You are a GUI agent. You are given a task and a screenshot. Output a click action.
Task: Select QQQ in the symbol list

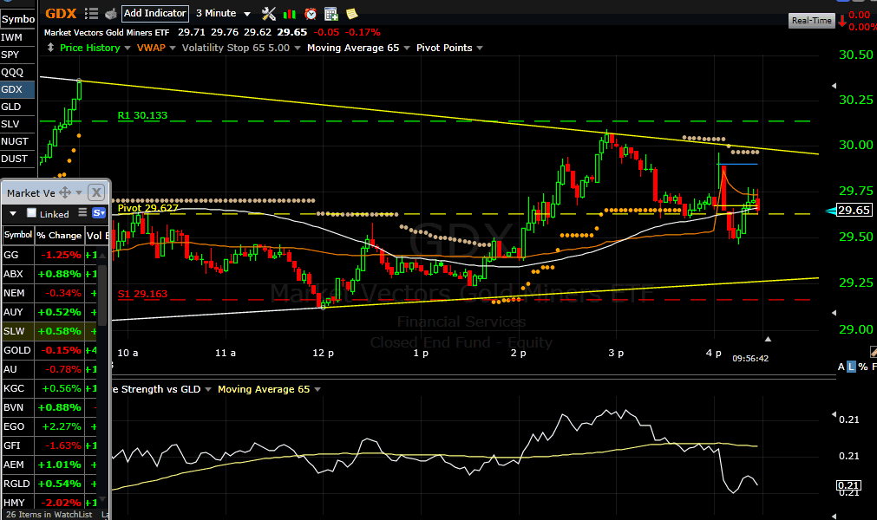[x=17, y=72]
